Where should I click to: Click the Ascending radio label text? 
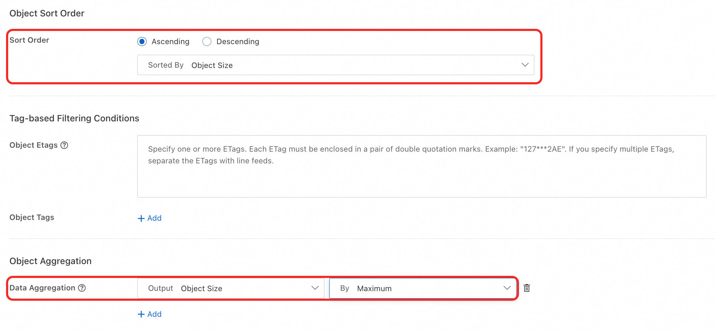(x=170, y=41)
